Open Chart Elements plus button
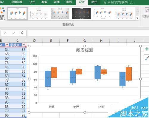Image resolution: width=149 pixels, height=118 pixels. (147, 49)
